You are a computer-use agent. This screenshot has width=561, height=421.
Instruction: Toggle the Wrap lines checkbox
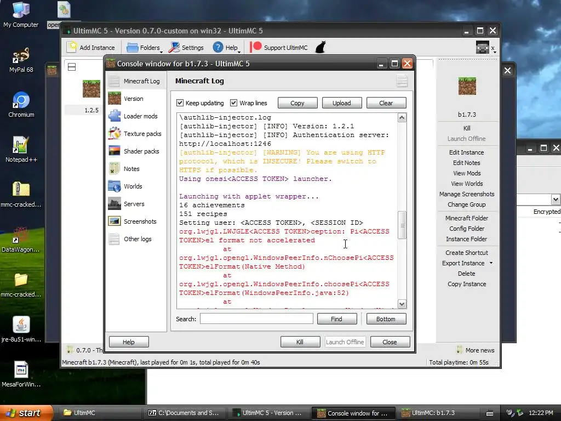233,103
